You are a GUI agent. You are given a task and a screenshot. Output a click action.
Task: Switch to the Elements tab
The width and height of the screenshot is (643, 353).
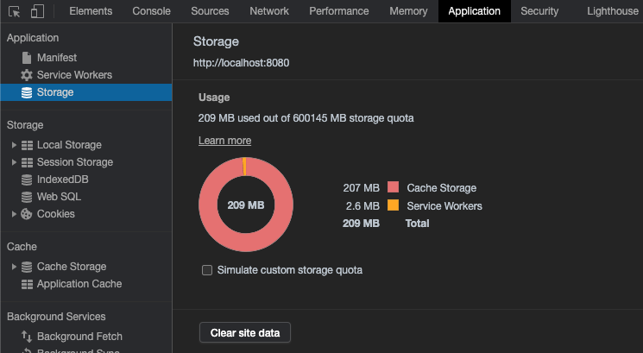tap(91, 11)
